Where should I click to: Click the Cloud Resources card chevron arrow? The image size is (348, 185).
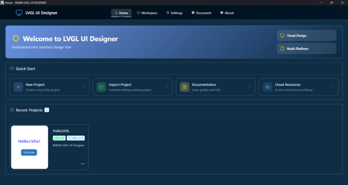click(333, 87)
